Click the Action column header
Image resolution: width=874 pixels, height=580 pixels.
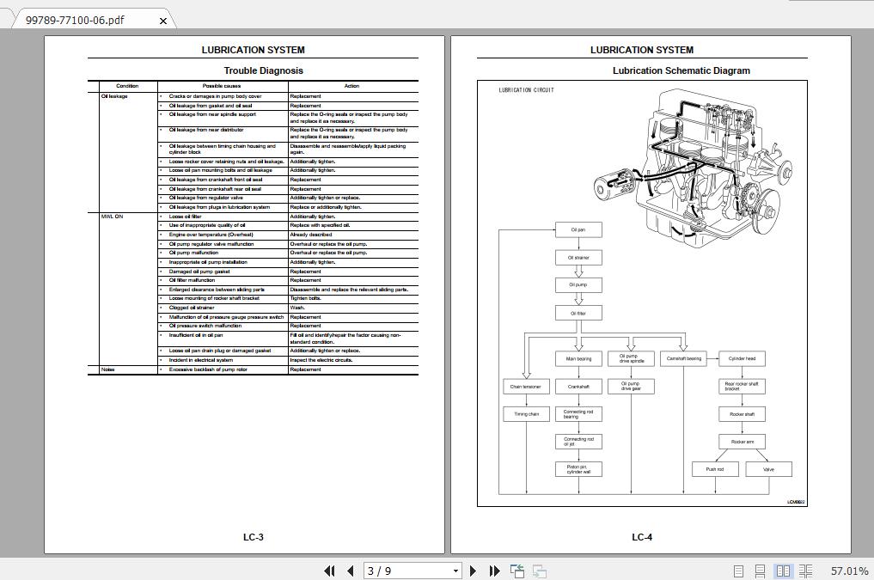coord(351,86)
